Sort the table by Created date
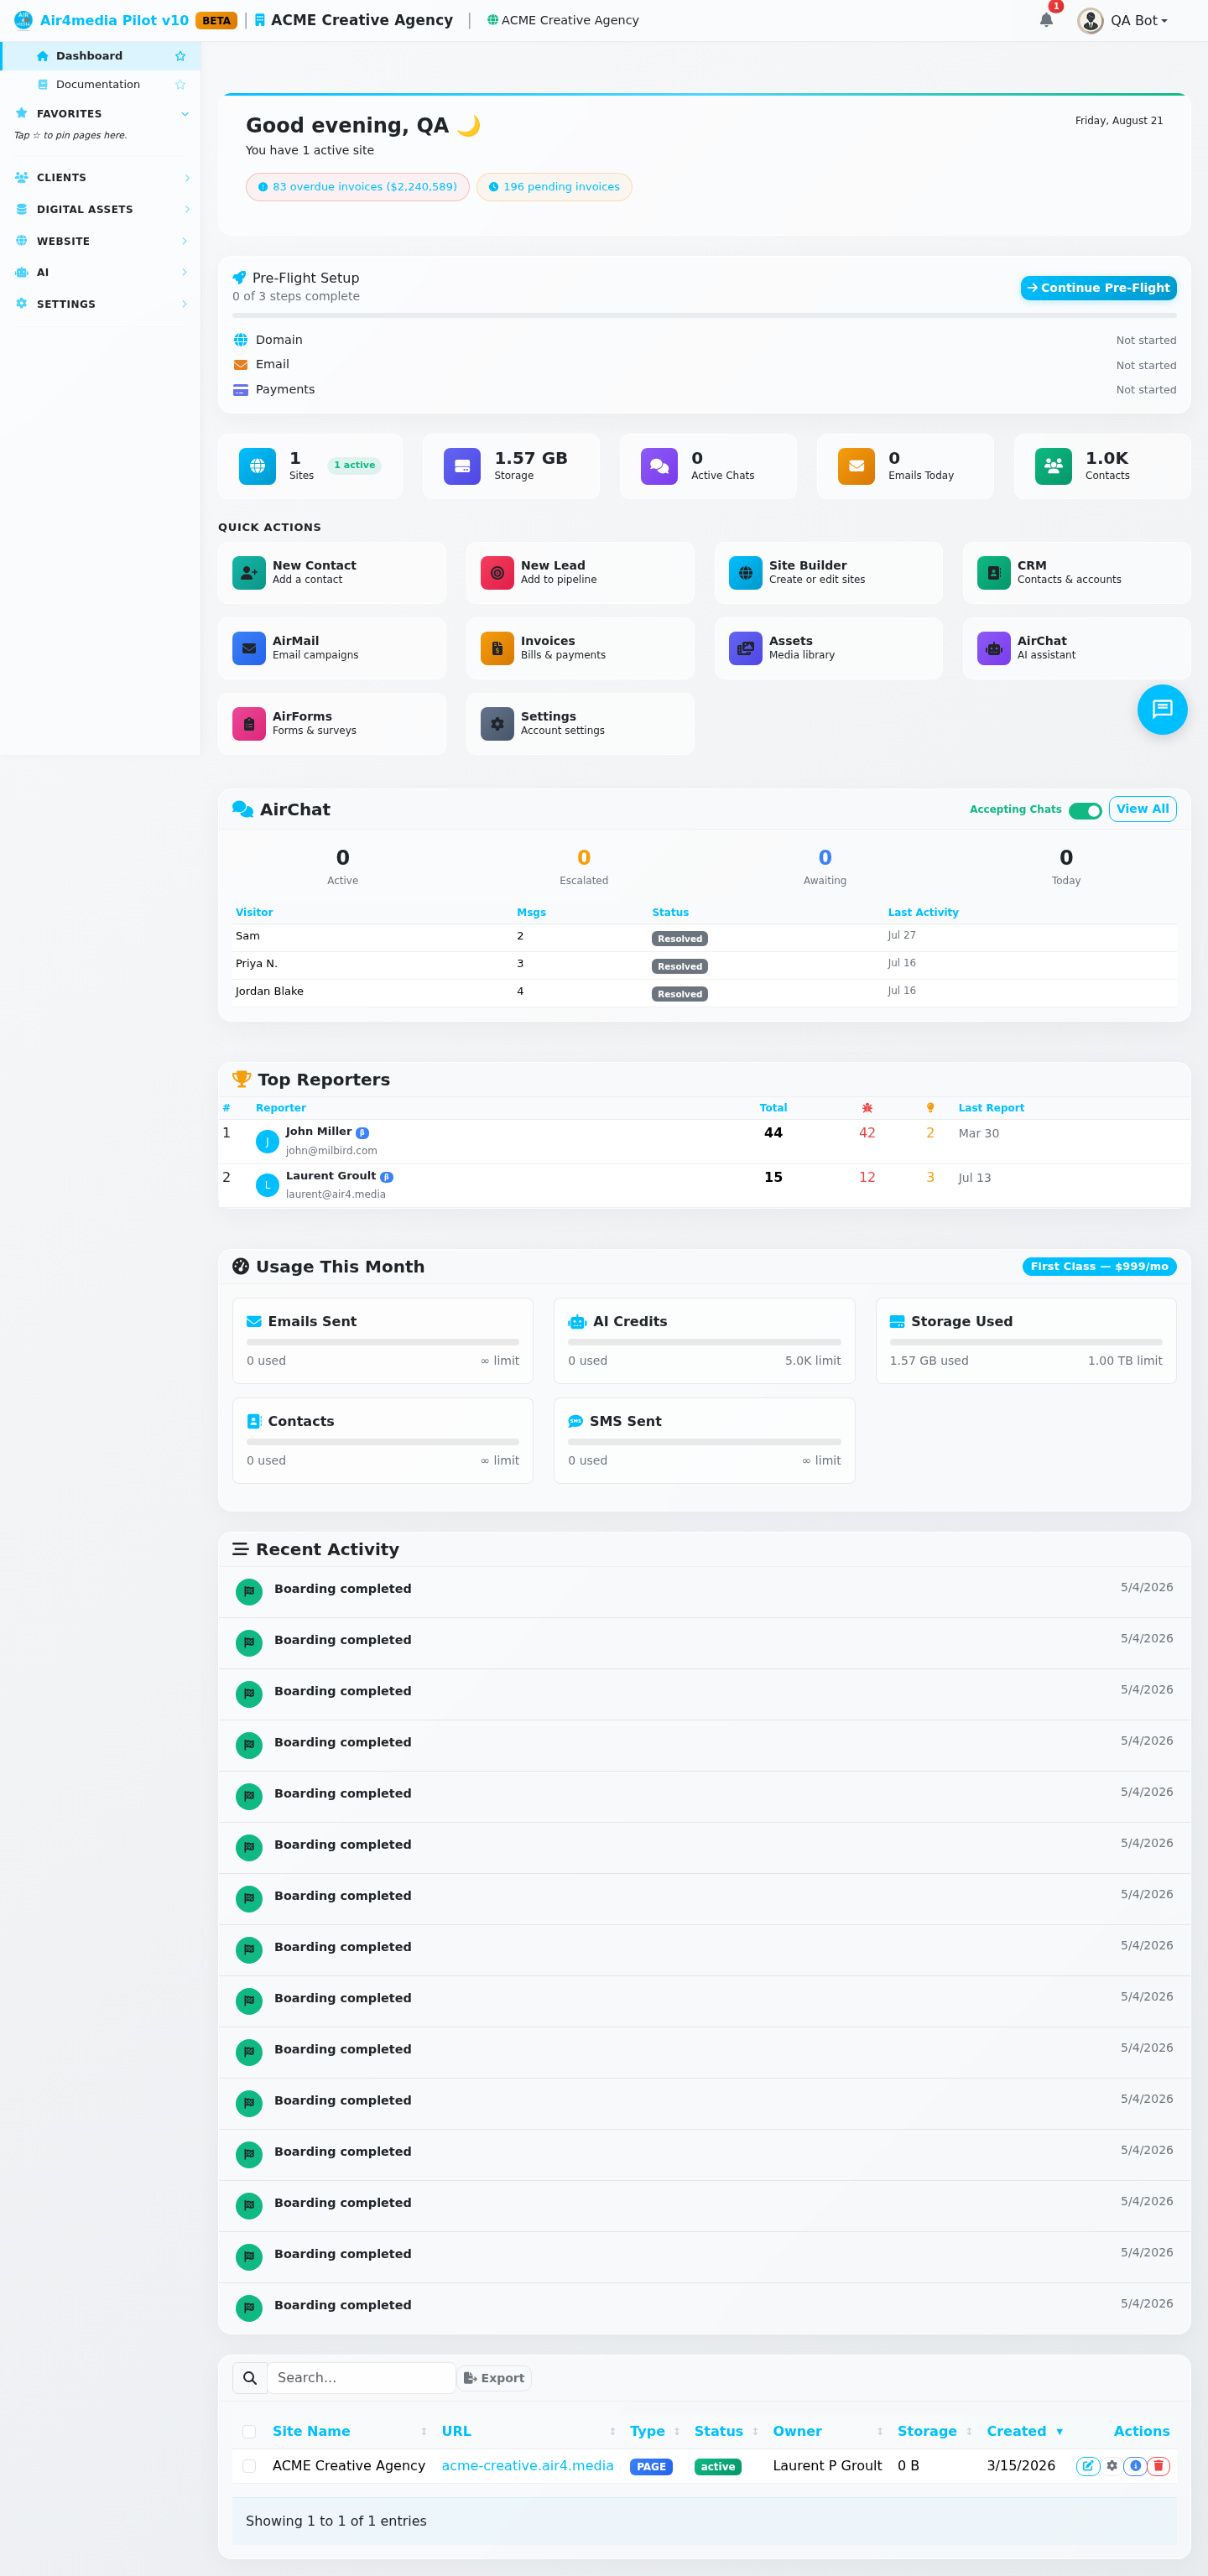The image size is (1208, 2576). pyautogui.click(x=1025, y=2431)
